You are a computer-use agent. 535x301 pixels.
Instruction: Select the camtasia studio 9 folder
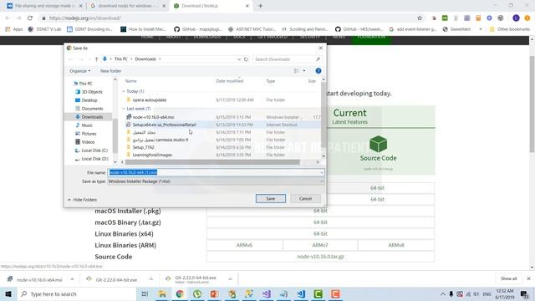160,140
